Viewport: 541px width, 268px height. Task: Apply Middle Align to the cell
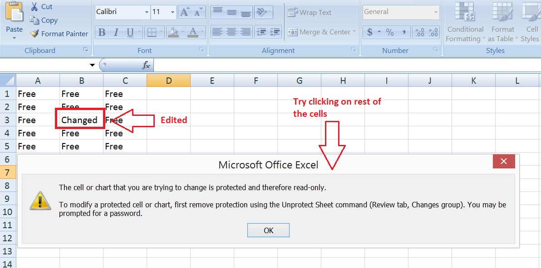point(232,12)
